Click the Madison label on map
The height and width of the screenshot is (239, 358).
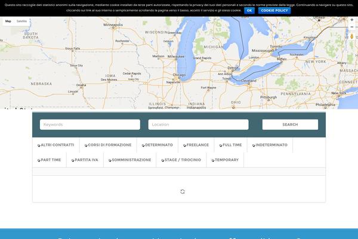(158, 56)
